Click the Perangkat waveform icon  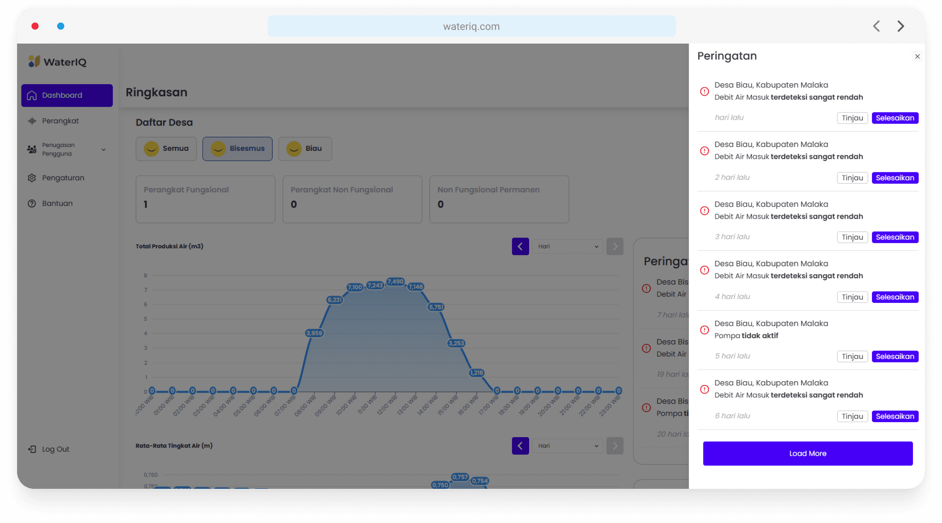pyautogui.click(x=32, y=121)
